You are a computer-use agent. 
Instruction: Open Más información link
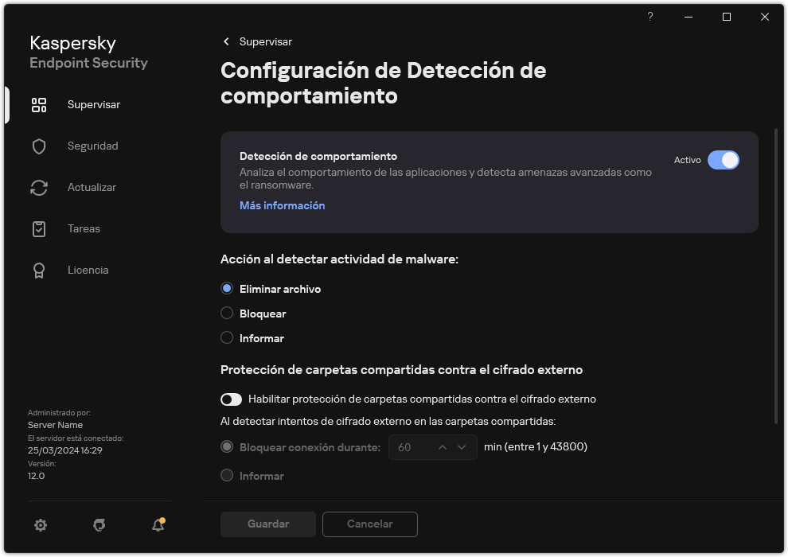click(x=282, y=205)
